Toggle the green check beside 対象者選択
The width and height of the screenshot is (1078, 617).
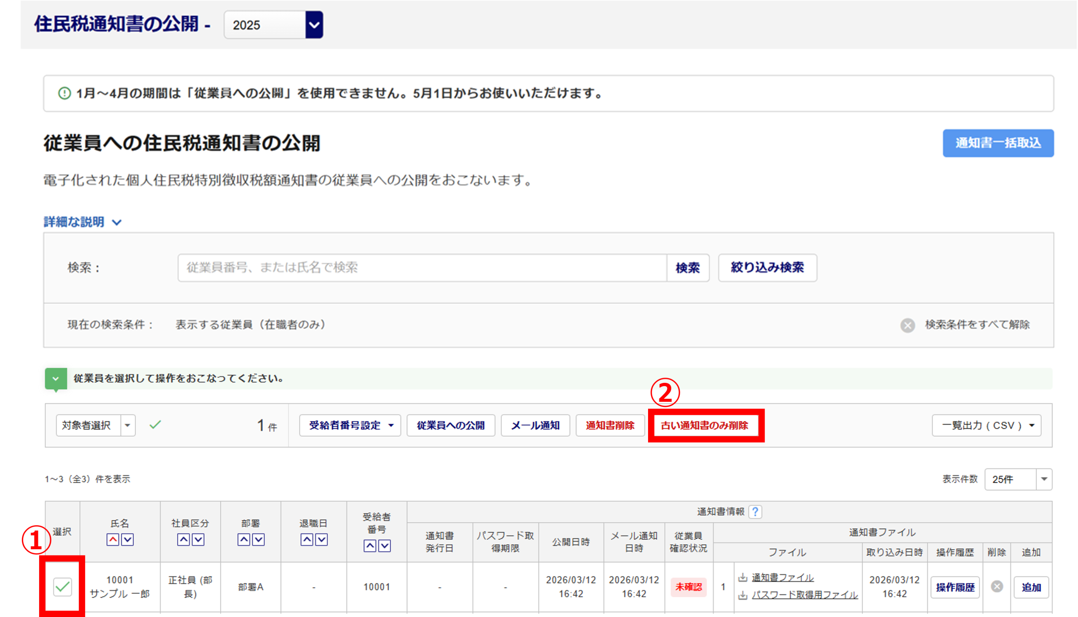tap(155, 425)
